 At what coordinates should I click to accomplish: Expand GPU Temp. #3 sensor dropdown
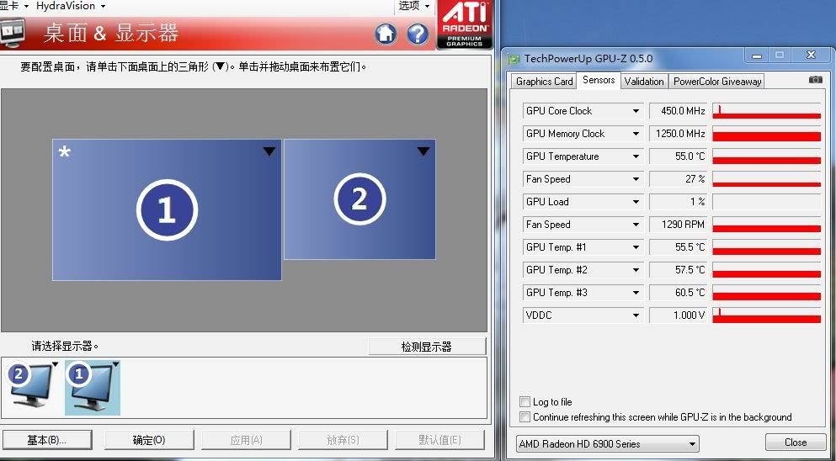(636, 293)
